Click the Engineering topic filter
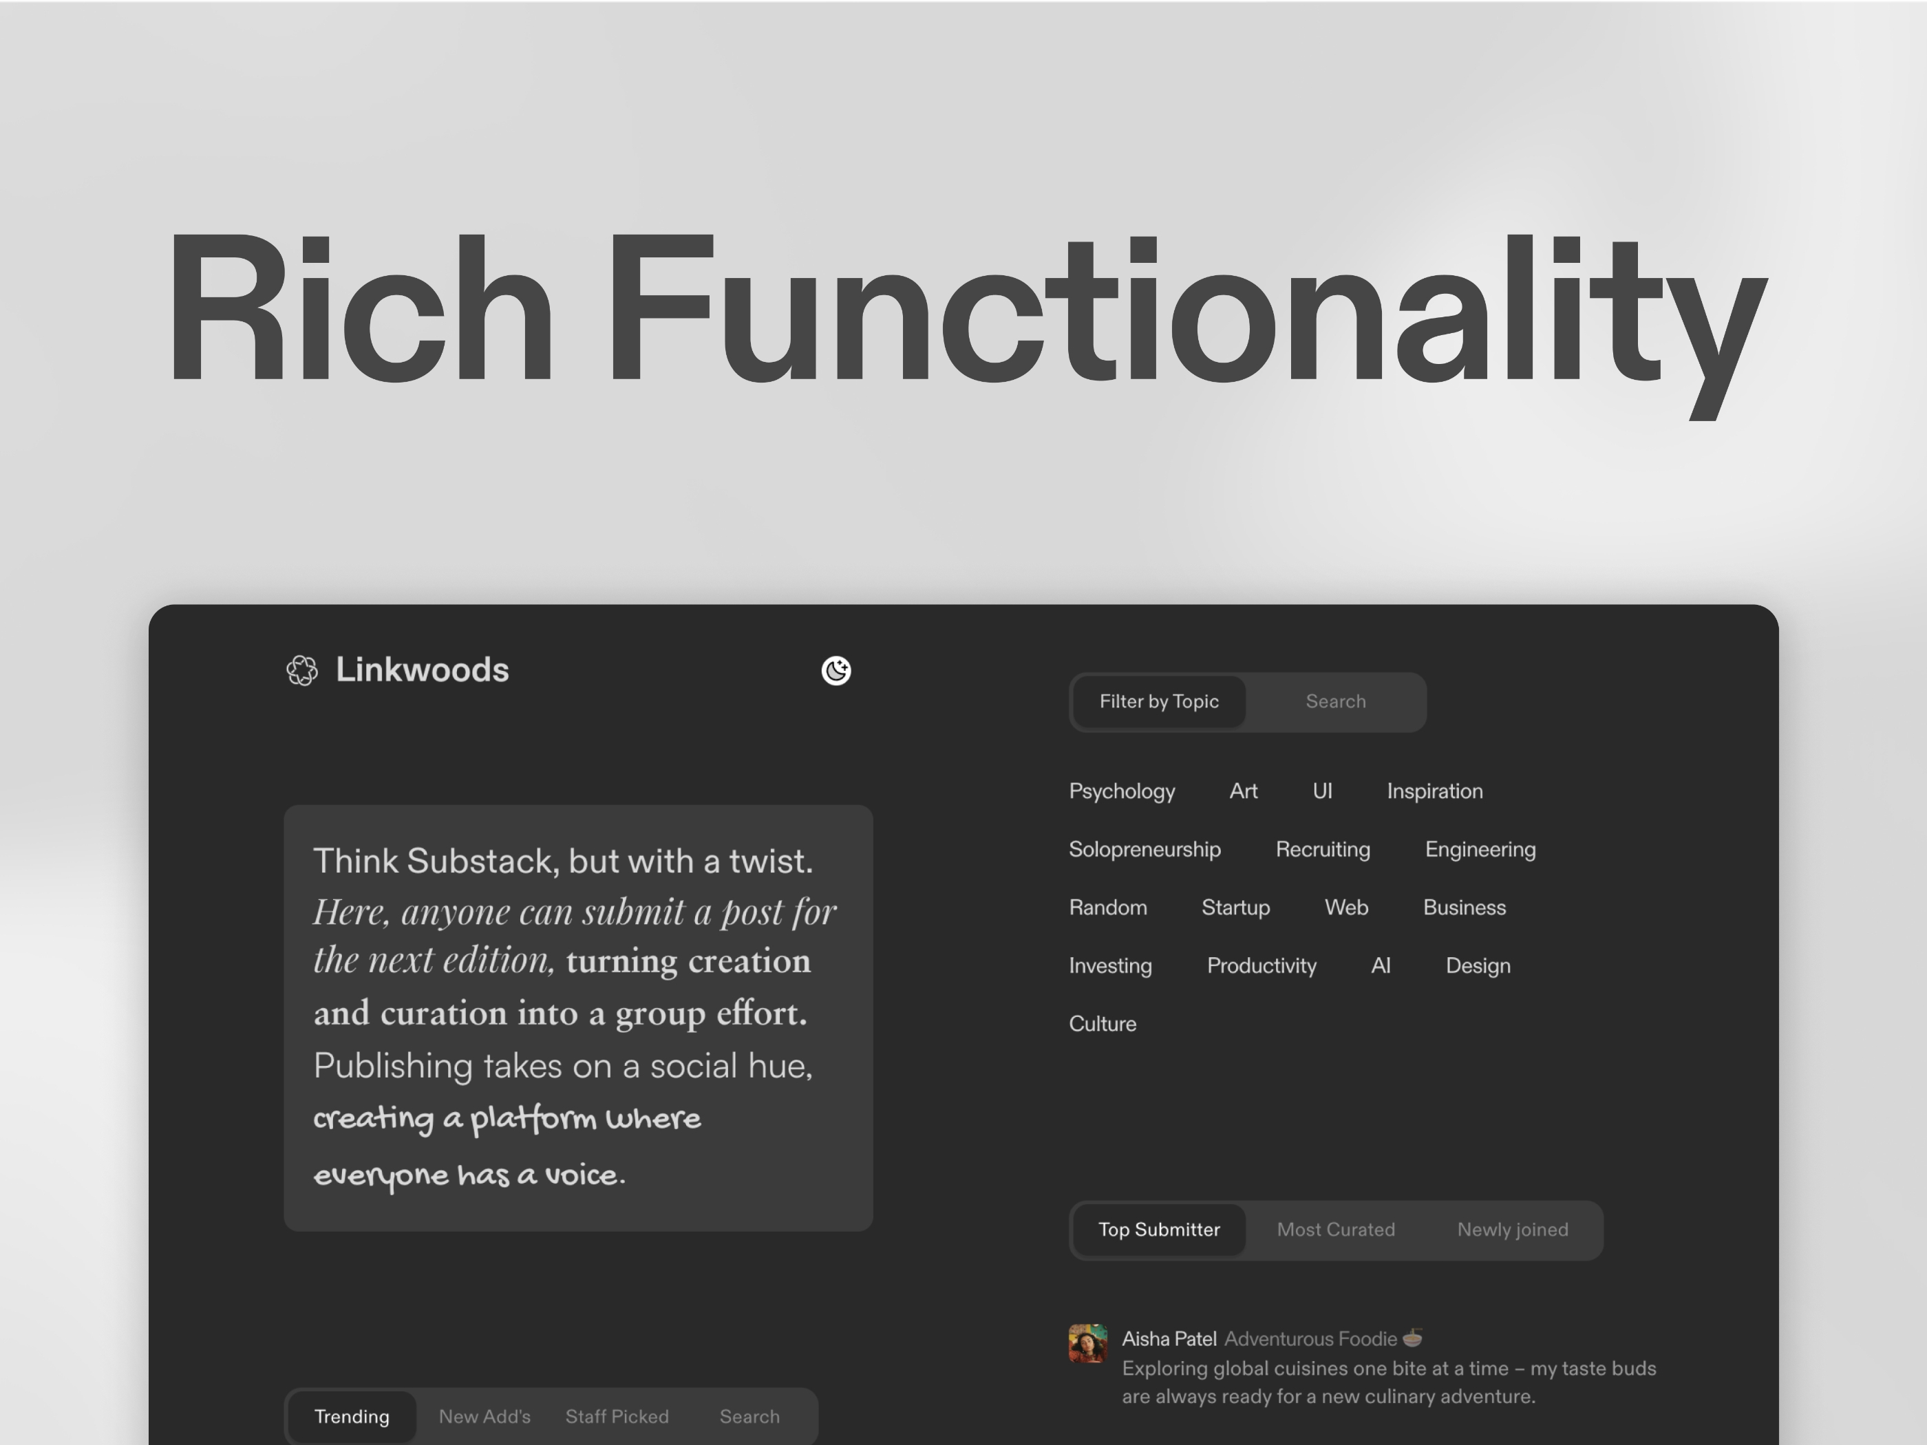 (1480, 848)
